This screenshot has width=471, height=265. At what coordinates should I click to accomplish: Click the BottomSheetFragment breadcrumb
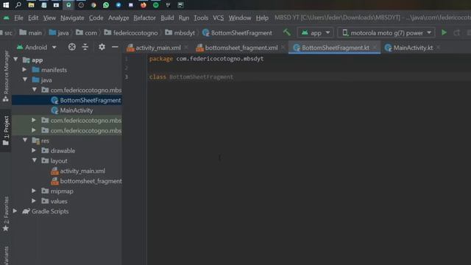tap(237, 32)
